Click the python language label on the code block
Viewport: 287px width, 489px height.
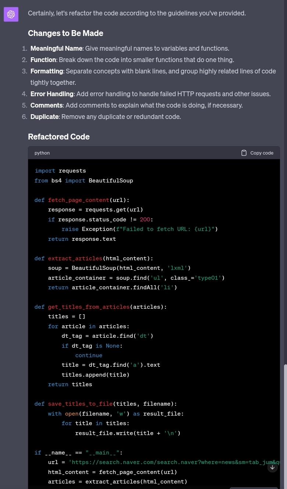[x=42, y=153]
